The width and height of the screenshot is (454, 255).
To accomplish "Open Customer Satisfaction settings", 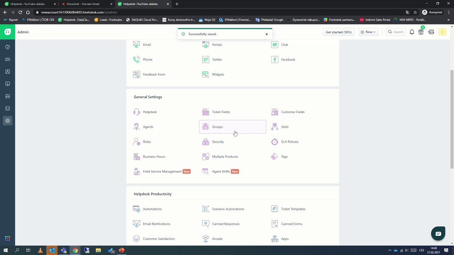I will pos(154,239).
